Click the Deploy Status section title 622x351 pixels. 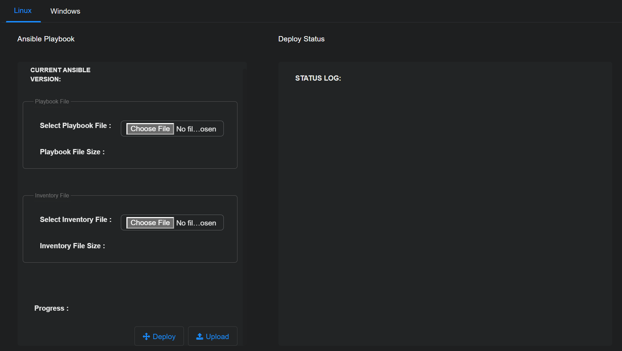[301, 39]
